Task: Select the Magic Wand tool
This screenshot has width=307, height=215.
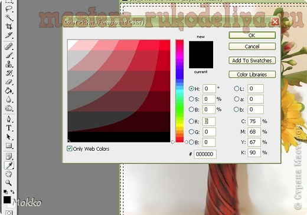Action: click(9, 18)
